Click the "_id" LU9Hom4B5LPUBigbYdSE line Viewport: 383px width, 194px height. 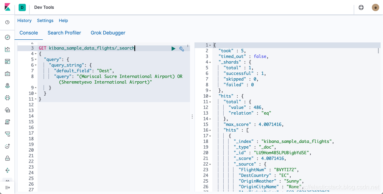click(x=273, y=153)
